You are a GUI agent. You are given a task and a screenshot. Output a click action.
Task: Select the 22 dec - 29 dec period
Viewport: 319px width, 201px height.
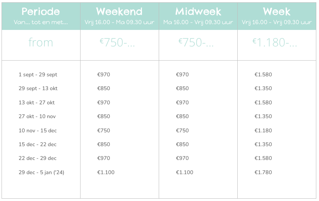[x=38, y=158]
